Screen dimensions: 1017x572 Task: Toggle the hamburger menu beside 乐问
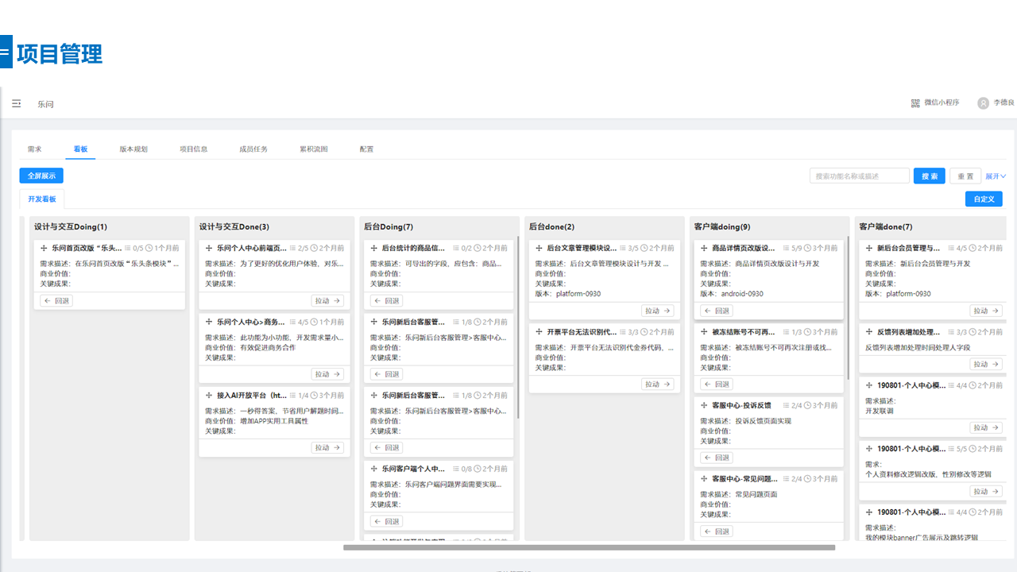tap(17, 103)
